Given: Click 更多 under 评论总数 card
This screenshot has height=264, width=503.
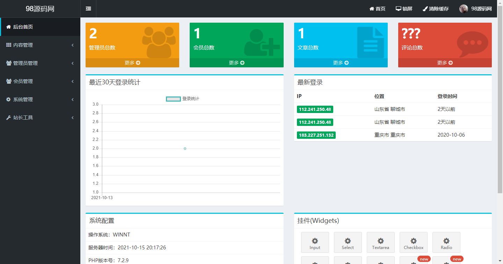Looking at the screenshot, I should tap(445, 63).
